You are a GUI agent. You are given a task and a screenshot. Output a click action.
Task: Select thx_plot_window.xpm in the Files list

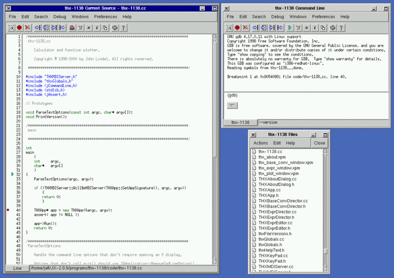[278, 173]
